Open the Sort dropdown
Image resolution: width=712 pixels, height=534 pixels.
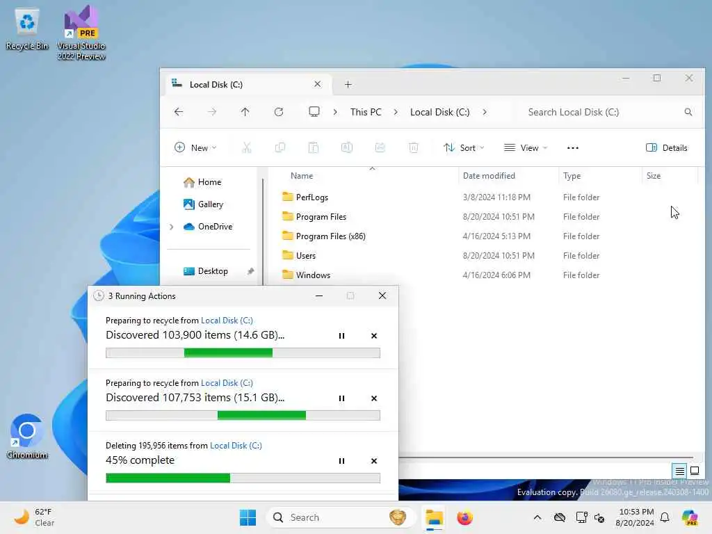(x=464, y=147)
